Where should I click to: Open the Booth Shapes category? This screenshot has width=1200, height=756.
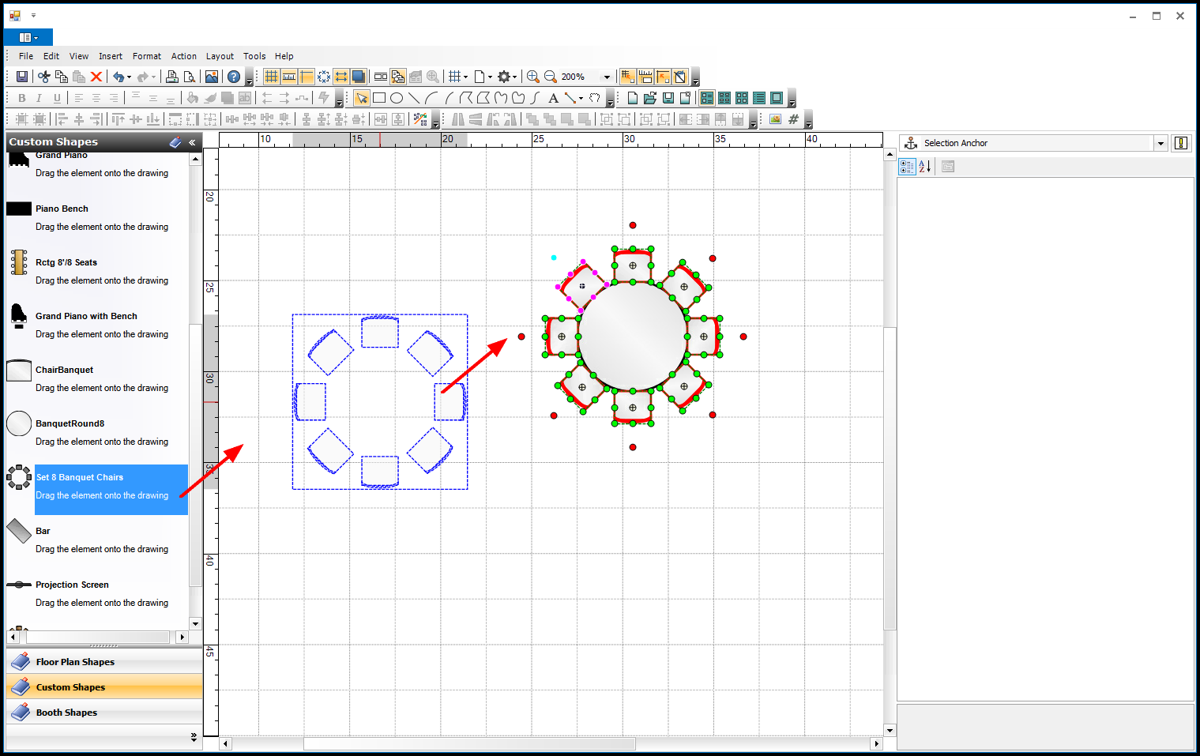[x=104, y=713]
